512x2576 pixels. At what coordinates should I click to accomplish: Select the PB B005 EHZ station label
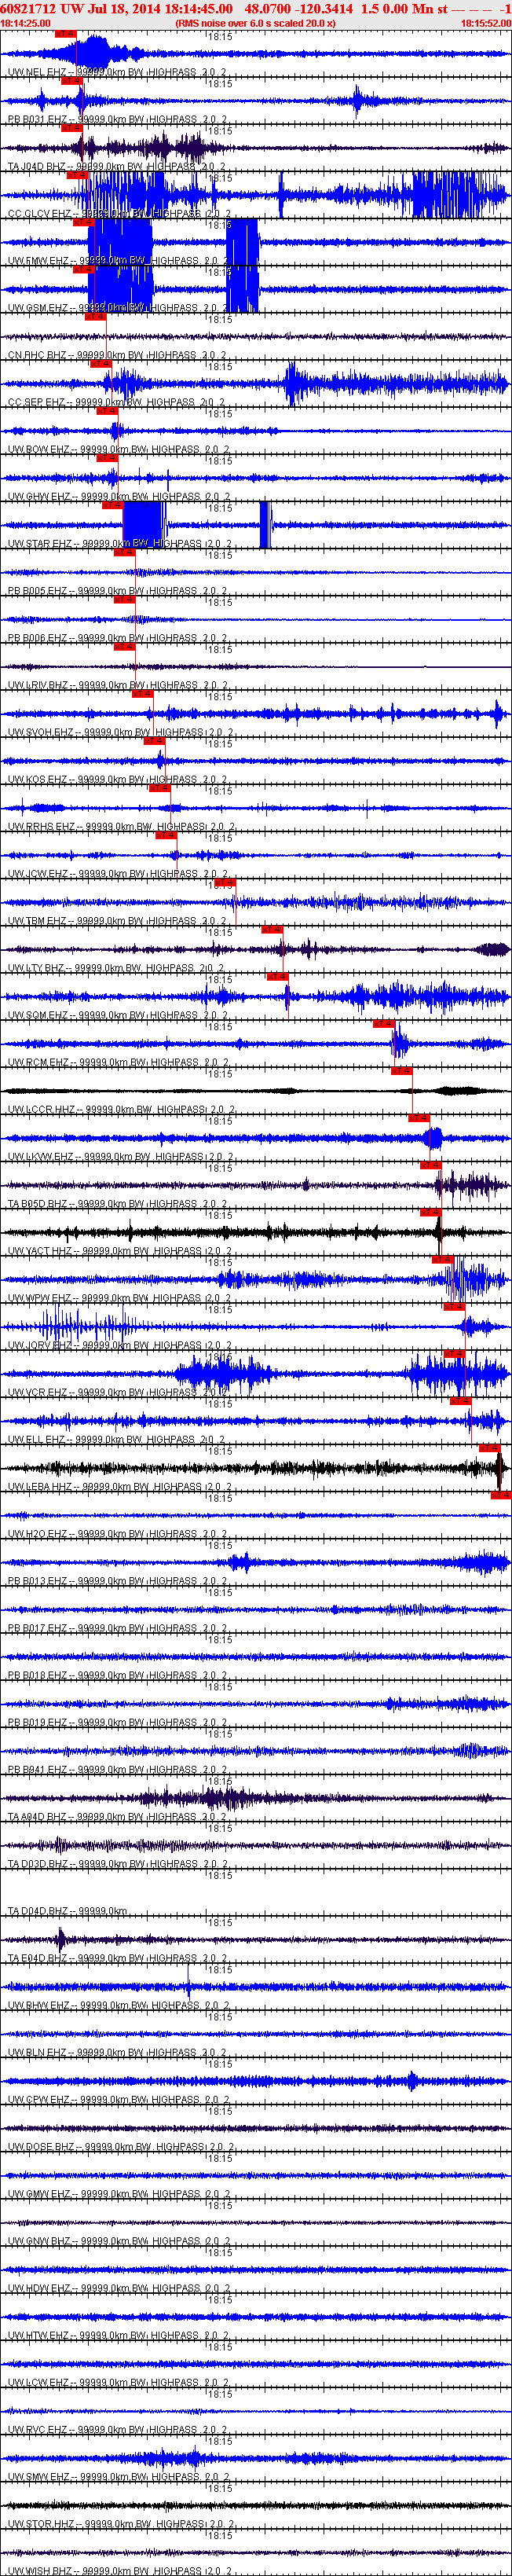coord(117,591)
